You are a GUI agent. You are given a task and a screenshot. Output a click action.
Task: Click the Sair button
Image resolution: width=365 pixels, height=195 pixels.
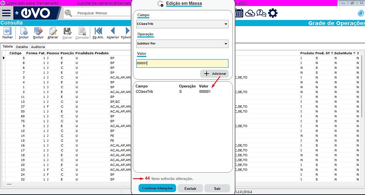pos(217,188)
